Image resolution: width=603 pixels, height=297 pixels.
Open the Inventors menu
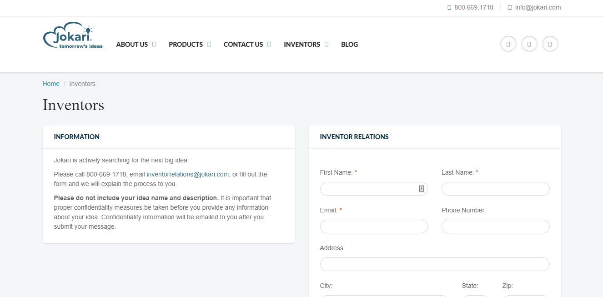(302, 45)
